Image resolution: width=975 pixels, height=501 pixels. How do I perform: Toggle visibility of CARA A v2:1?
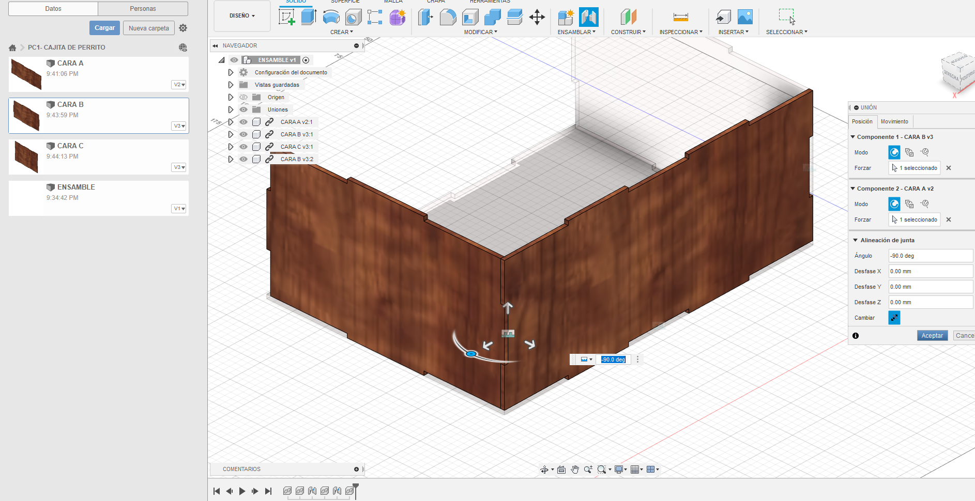[243, 122]
